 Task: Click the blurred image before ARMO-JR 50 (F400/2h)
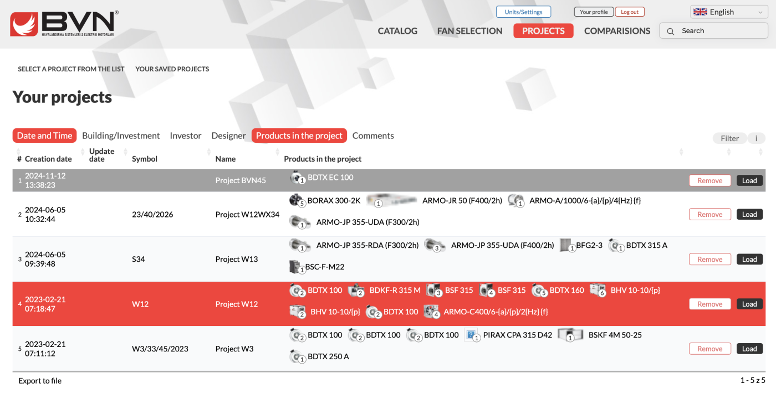coord(392,200)
